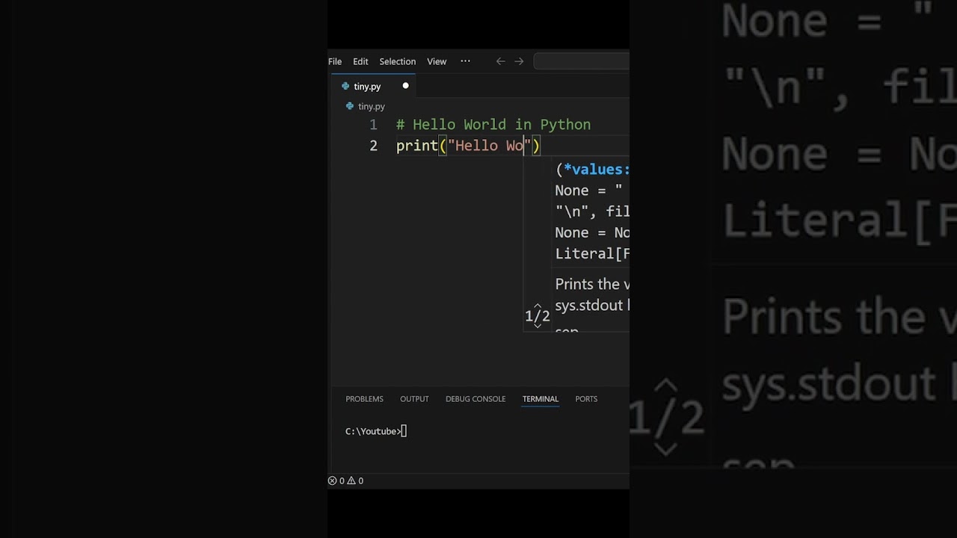Open the File menu

(335, 61)
